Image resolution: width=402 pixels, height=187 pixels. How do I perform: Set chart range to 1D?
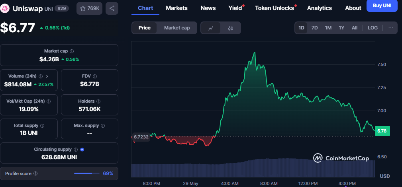(301, 28)
